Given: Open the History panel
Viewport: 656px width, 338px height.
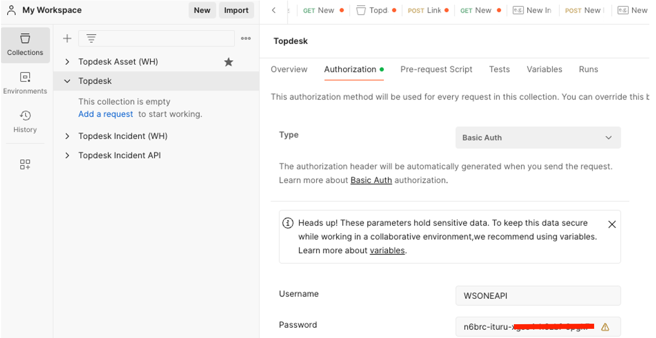Looking at the screenshot, I should pyautogui.click(x=25, y=122).
